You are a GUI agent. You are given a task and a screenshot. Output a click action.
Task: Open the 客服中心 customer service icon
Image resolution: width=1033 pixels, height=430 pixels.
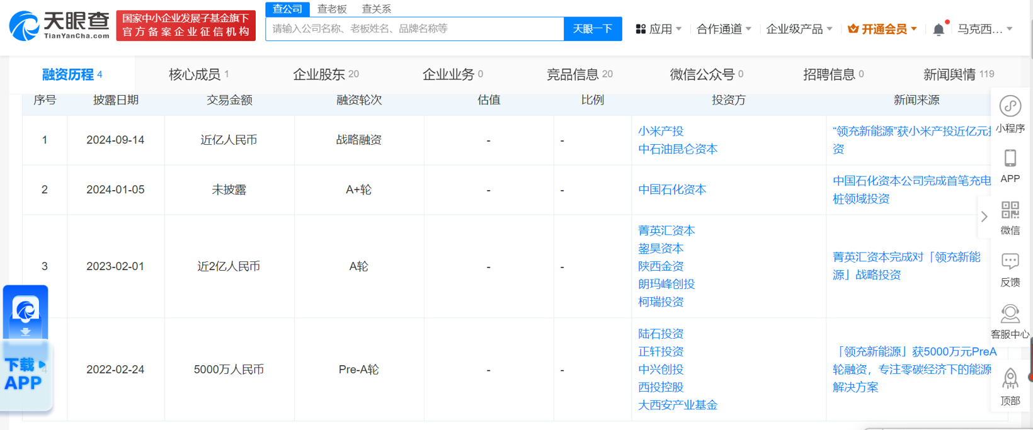click(x=1010, y=313)
